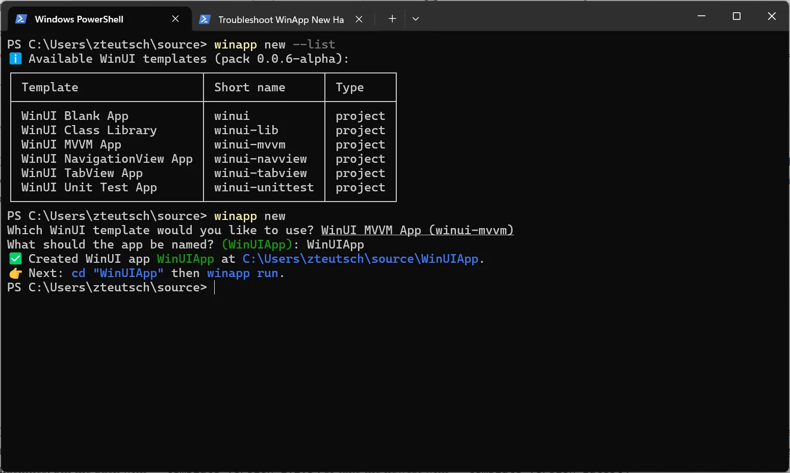Click 'Available WinUI templates (pack 0.0.6-alpha)' text
This screenshot has height=473, width=790.
pos(188,59)
